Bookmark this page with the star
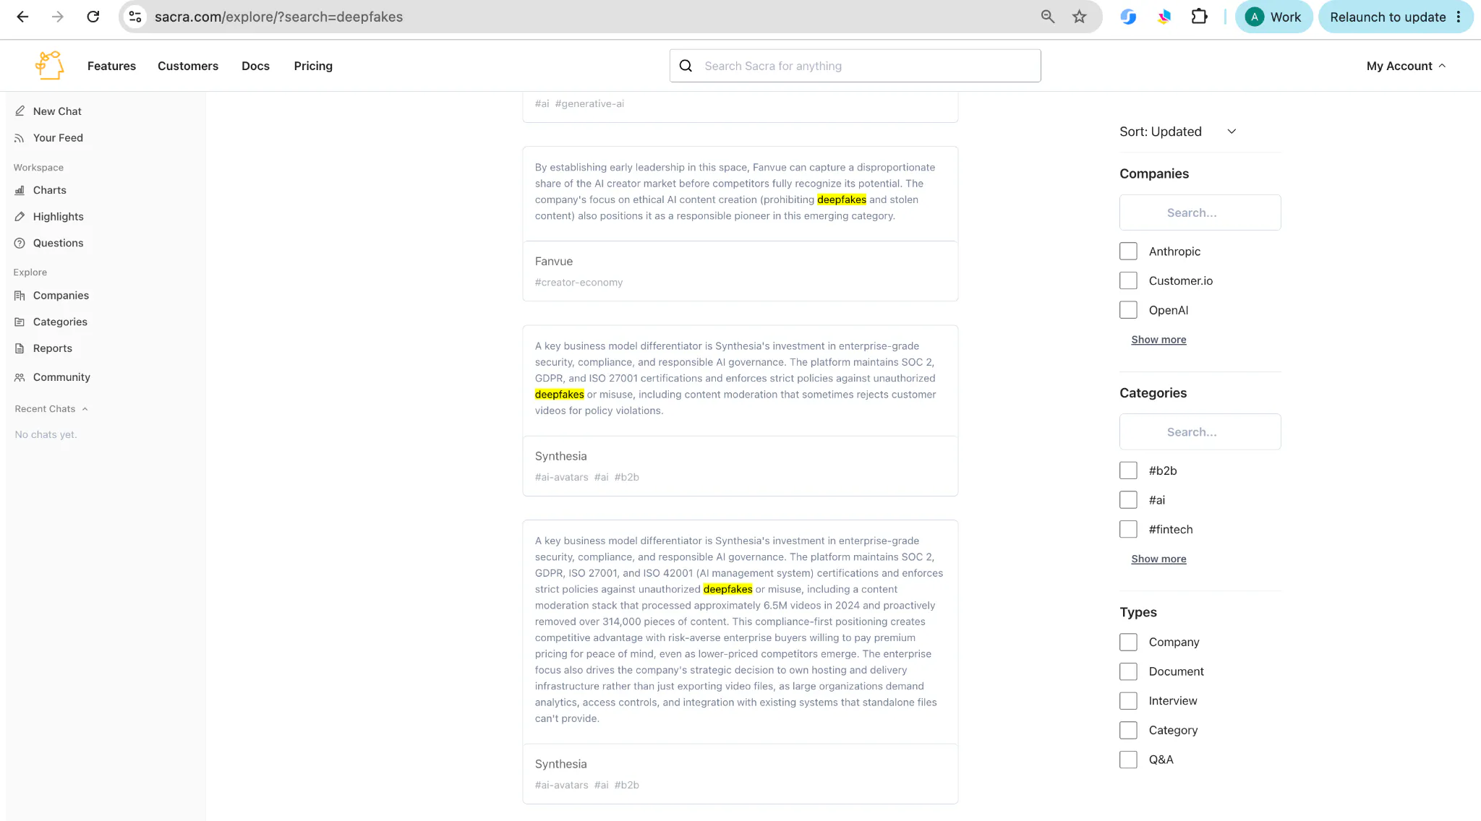 click(1080, 17)
